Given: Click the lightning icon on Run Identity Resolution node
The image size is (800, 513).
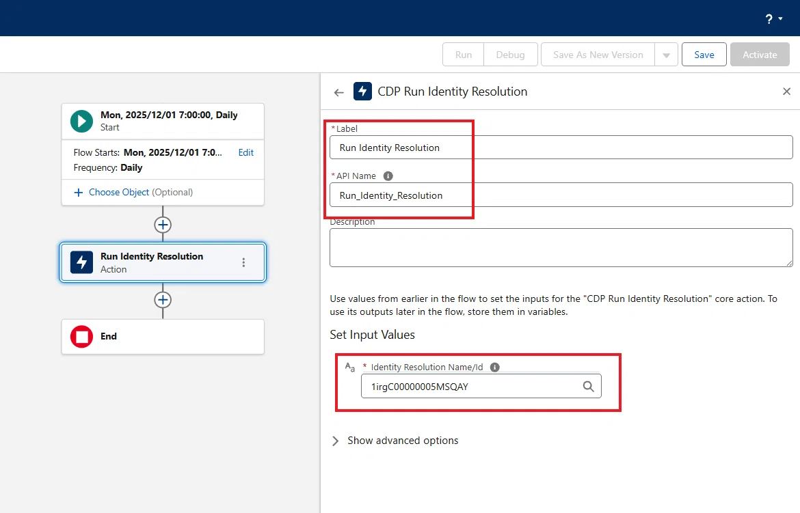Looking at the screenshot, I should point(81,262).
